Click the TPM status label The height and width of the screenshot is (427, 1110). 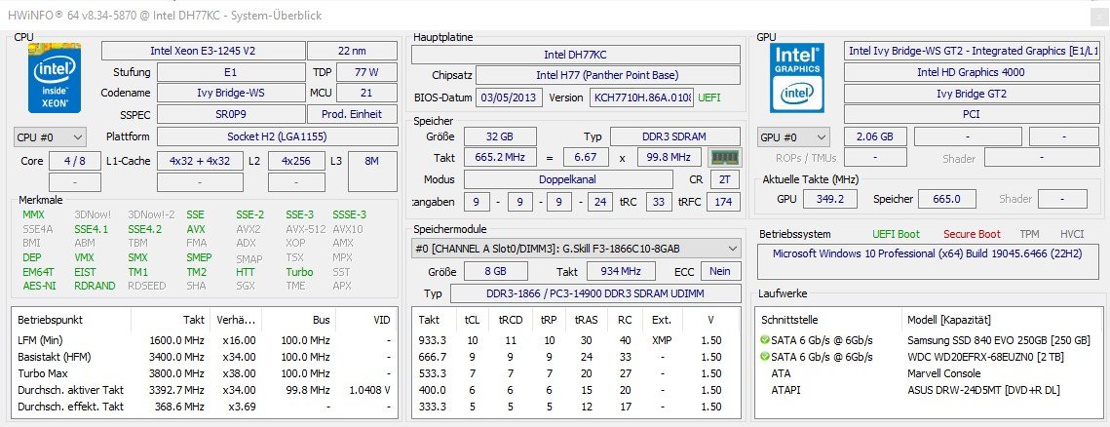[x=1029, y=234]
